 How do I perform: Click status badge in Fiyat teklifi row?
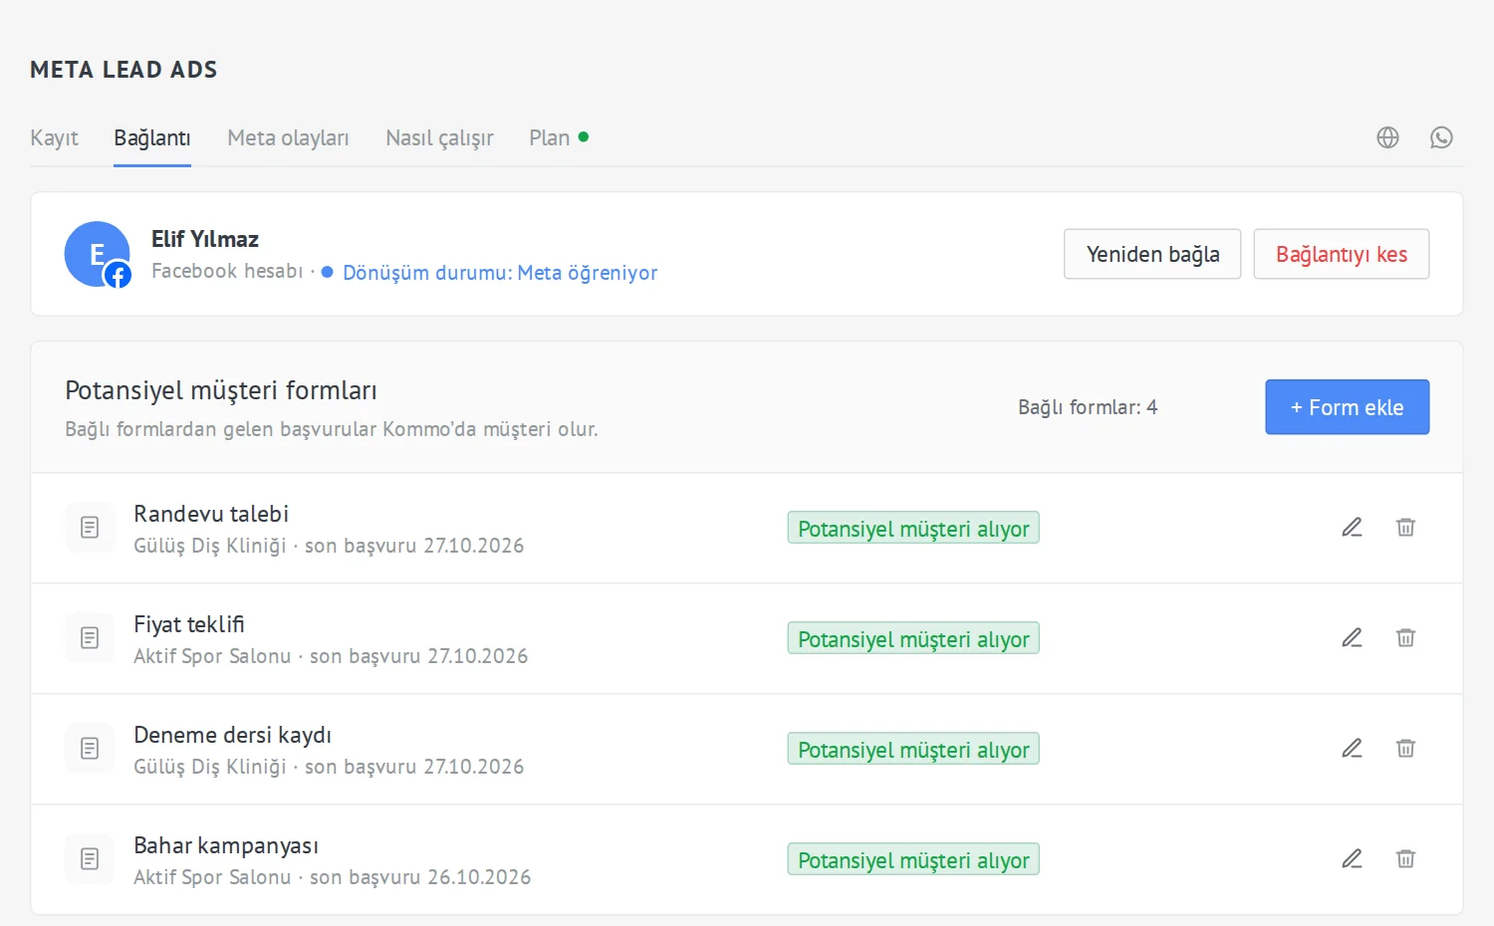913,638
